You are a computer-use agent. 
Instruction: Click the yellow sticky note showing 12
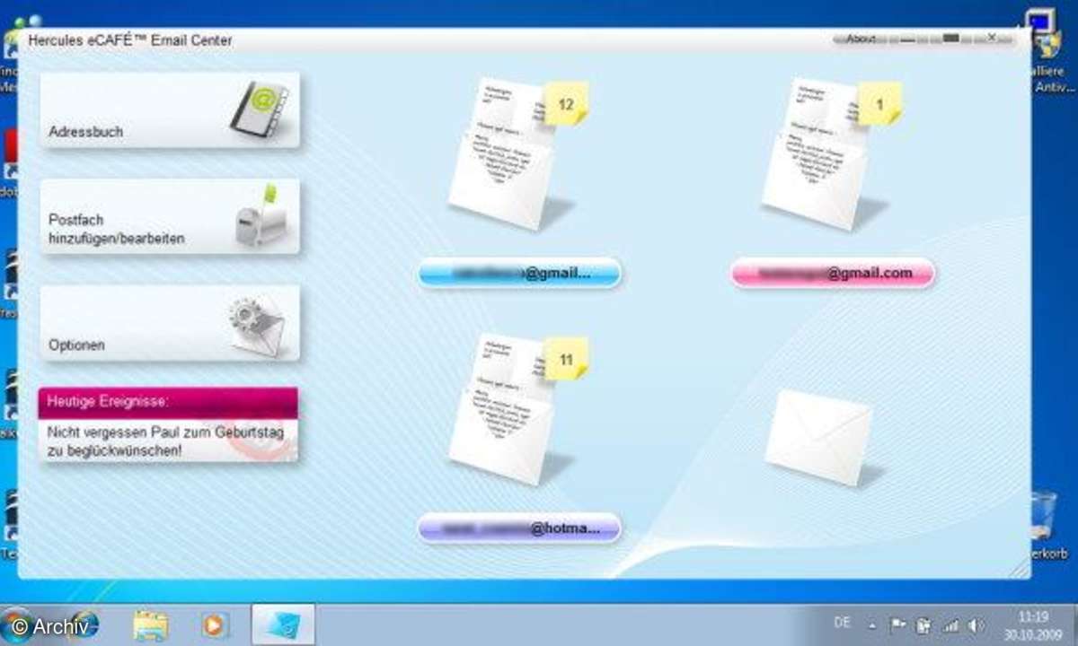(x=566, y=104)
